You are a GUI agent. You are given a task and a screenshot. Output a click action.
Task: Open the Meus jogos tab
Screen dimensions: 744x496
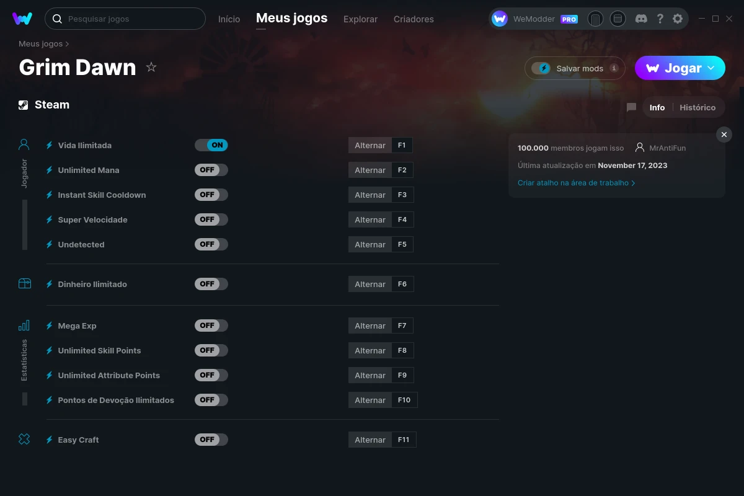(x=291, y=18)
